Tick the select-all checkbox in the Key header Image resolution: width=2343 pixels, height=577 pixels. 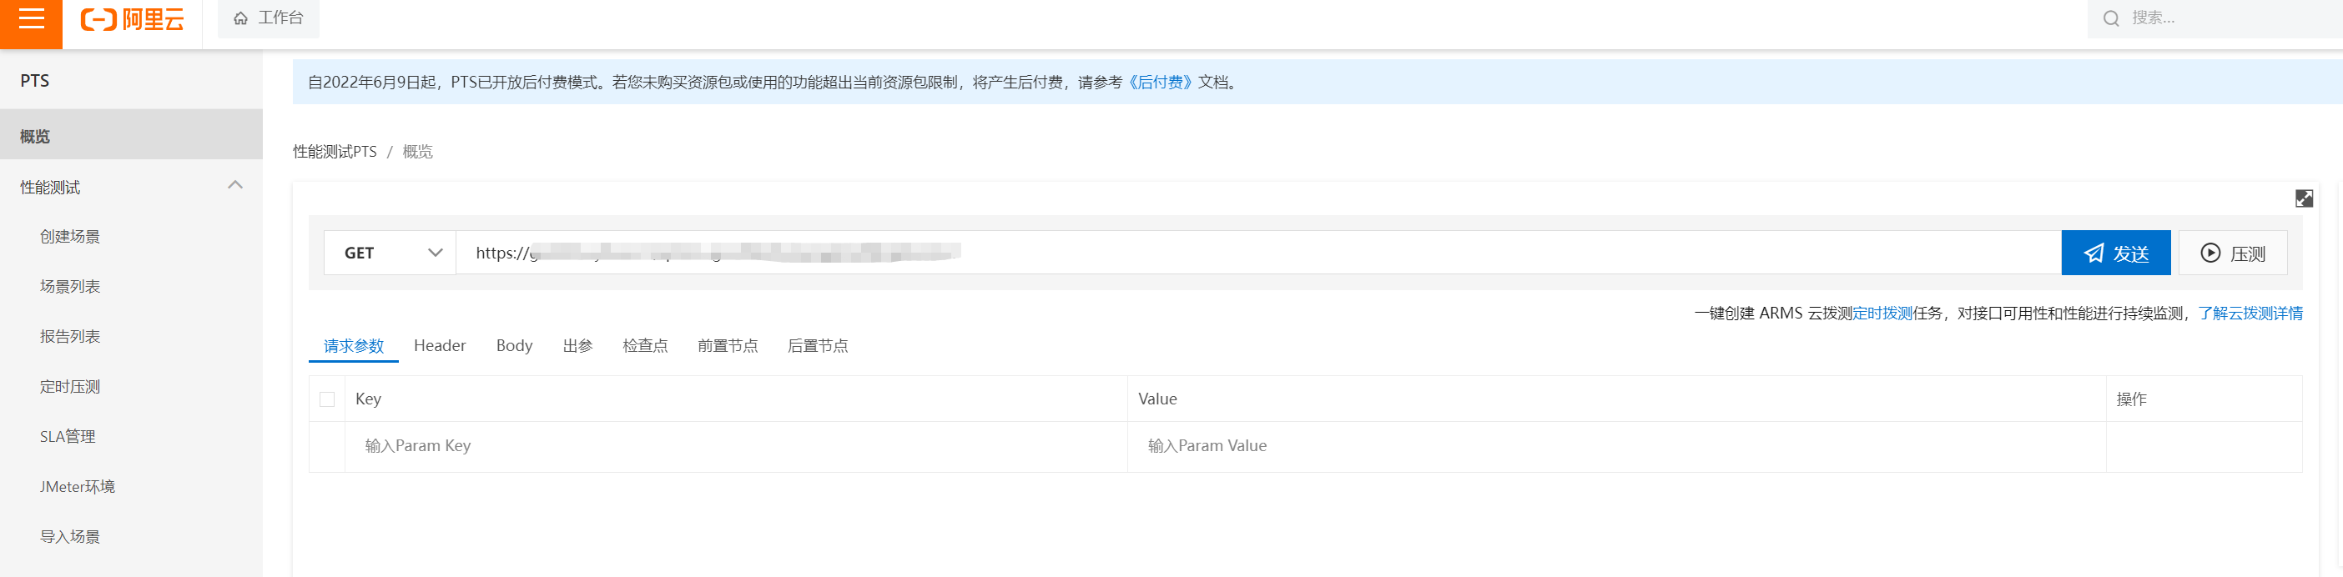327,399
